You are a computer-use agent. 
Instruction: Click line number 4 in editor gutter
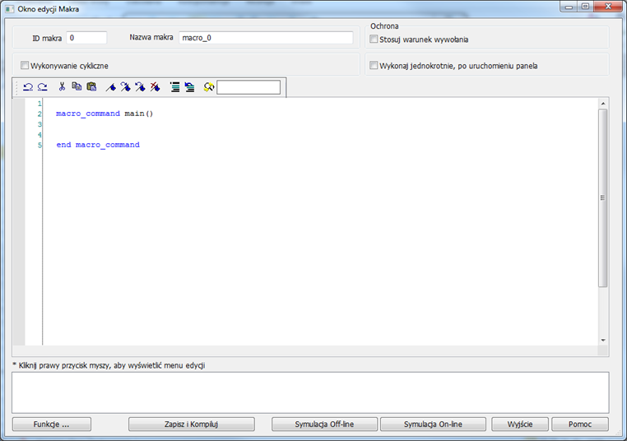point(39,135)
